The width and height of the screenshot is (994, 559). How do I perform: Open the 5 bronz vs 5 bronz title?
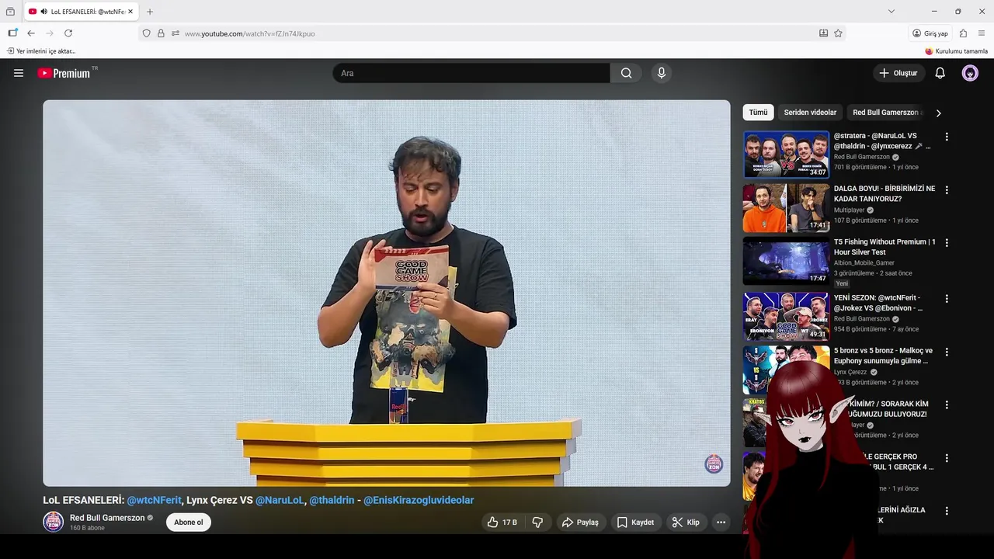point(883,356)
